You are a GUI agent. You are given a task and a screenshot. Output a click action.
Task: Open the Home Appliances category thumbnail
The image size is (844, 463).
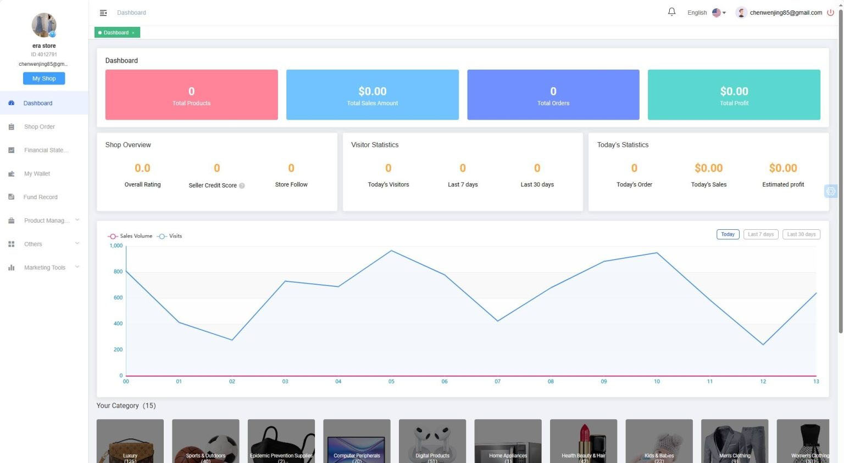[508, 441]
